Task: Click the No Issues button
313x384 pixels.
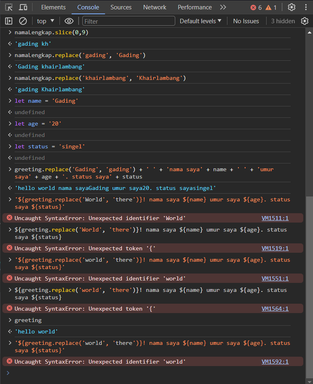Action: coord(246,21)
